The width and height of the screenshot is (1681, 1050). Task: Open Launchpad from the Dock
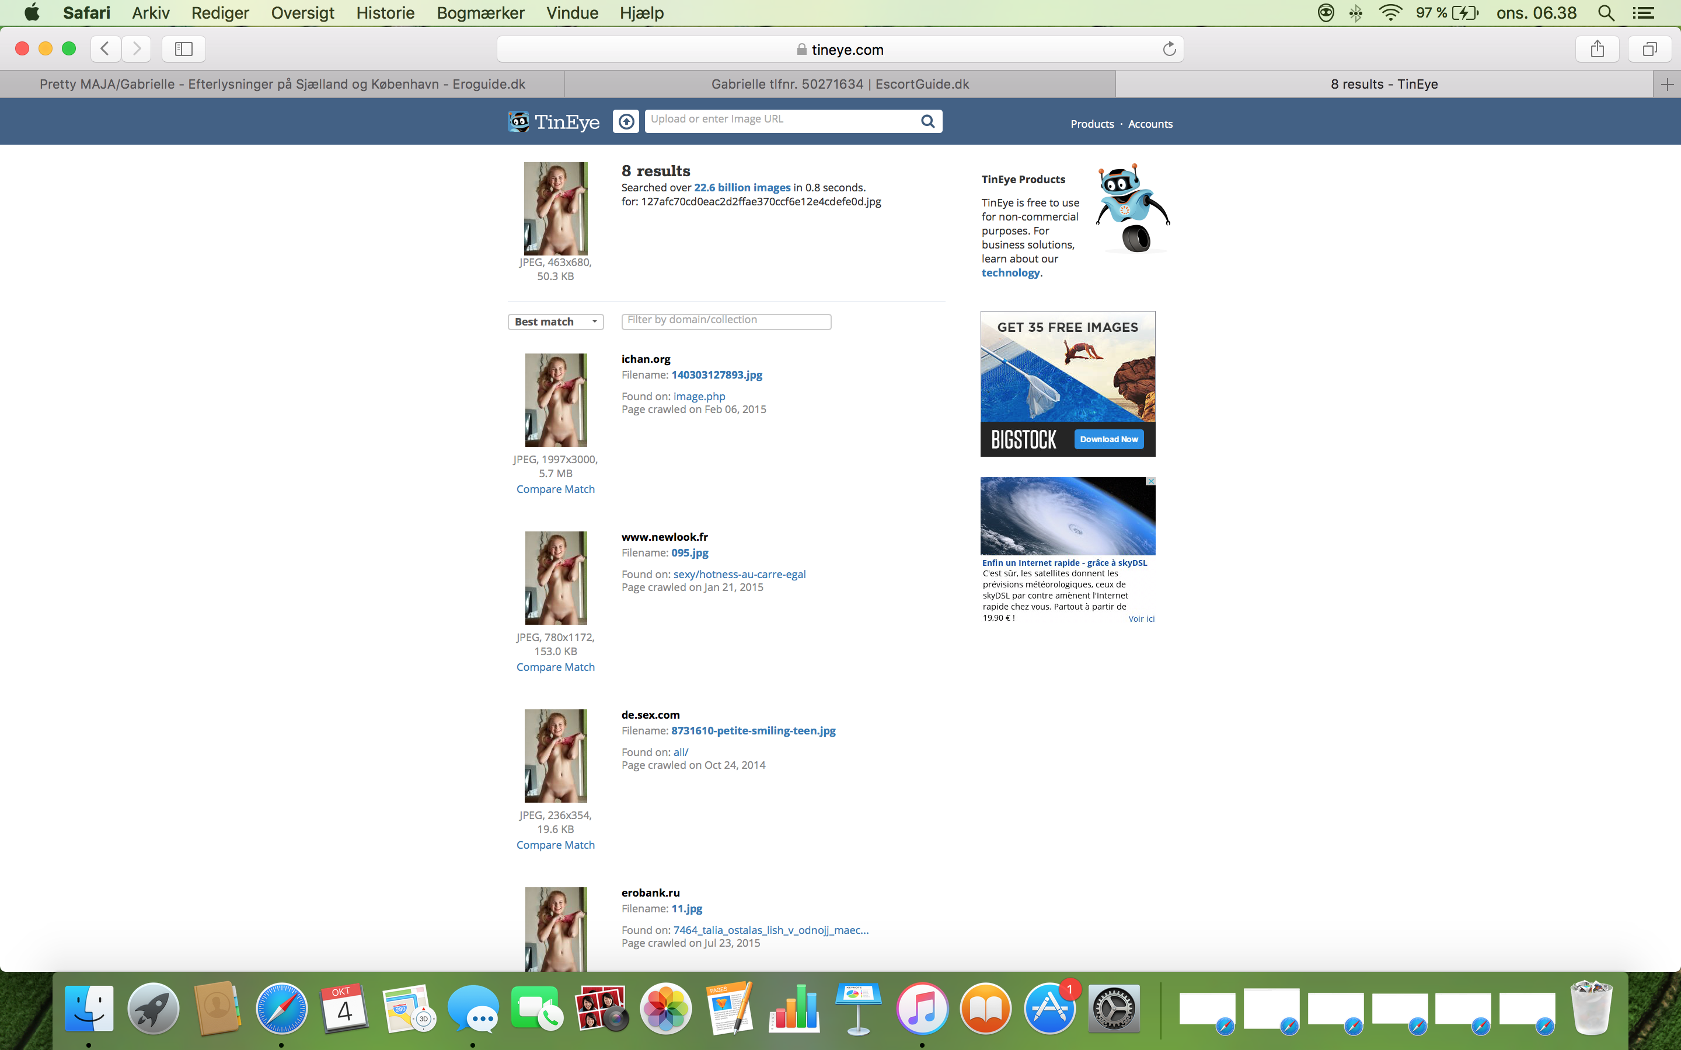point(153,1009)
